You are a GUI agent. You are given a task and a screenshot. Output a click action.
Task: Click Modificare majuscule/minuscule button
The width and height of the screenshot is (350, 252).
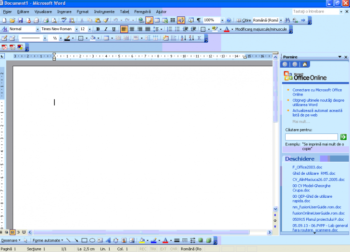(261, 29)
